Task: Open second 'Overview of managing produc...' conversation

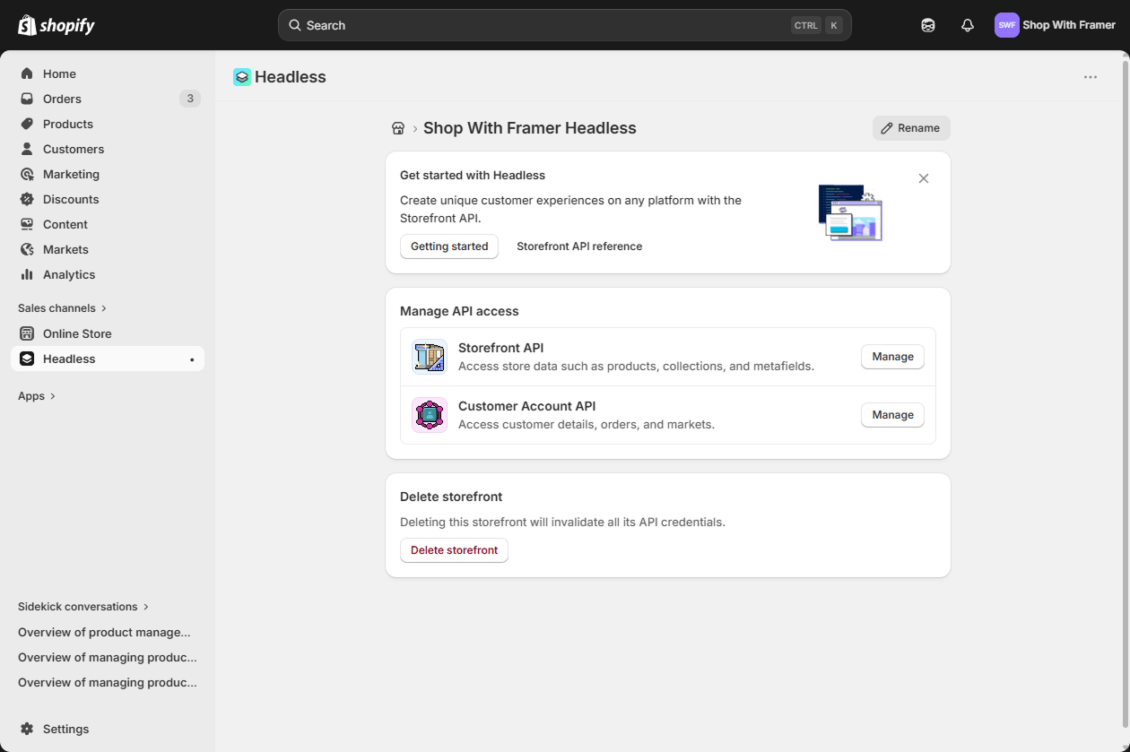Action: (108, 657)
